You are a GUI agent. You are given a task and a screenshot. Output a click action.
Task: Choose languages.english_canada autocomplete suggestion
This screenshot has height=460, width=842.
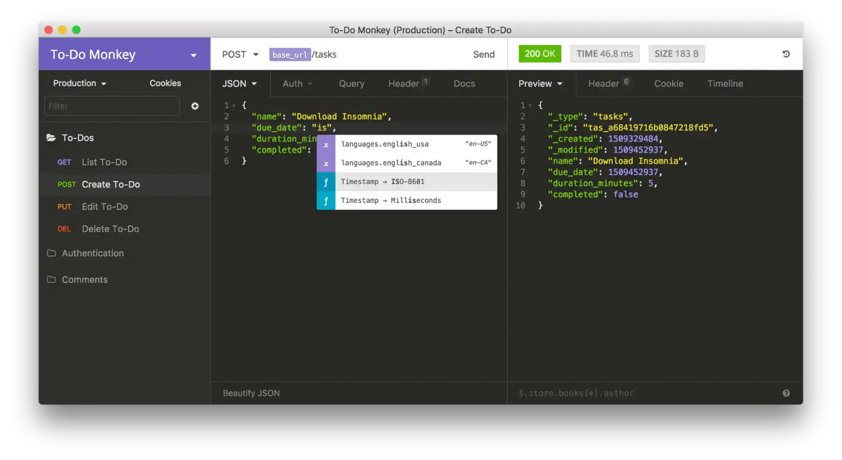tap(407, 163)
